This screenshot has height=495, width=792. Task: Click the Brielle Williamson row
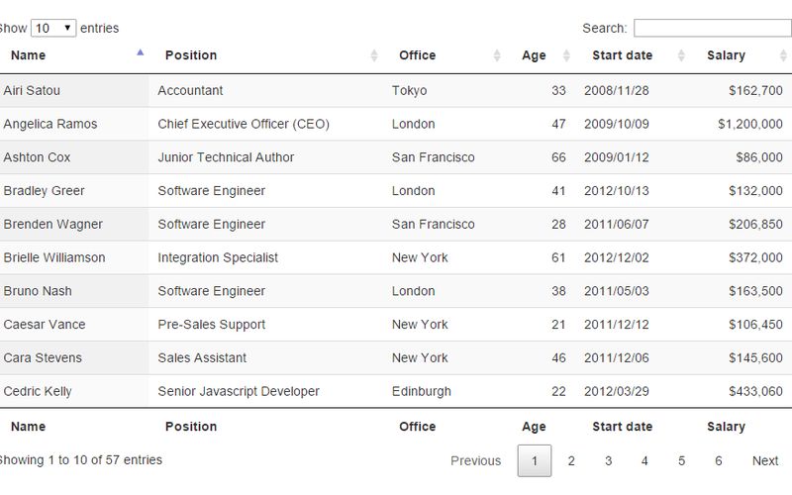396,257
